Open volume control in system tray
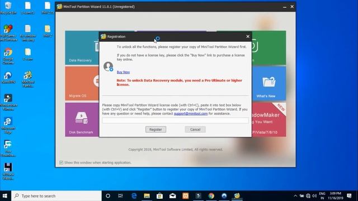 314,196
